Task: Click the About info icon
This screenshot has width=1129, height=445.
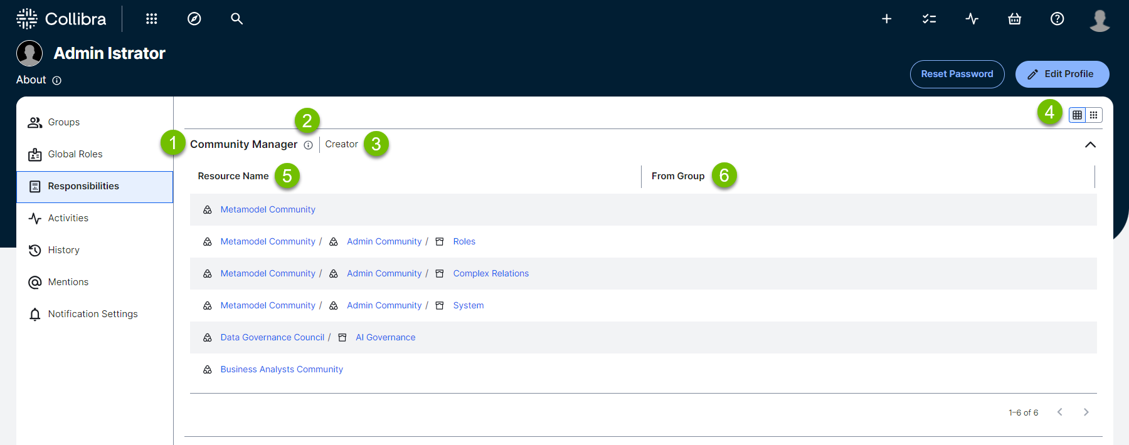Action: point(56,80)
